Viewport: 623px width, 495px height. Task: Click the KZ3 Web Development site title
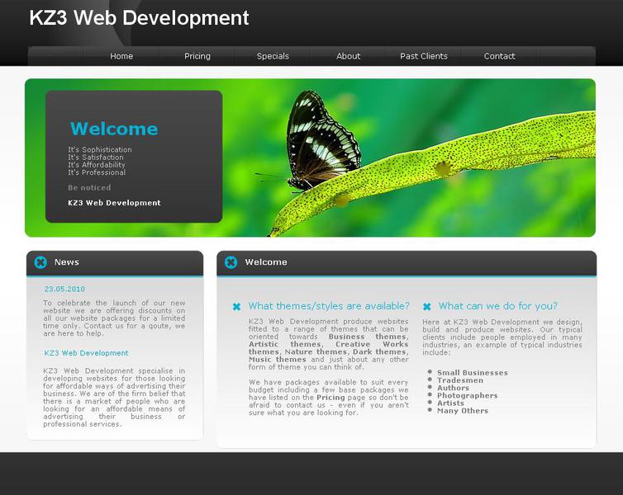139,18
